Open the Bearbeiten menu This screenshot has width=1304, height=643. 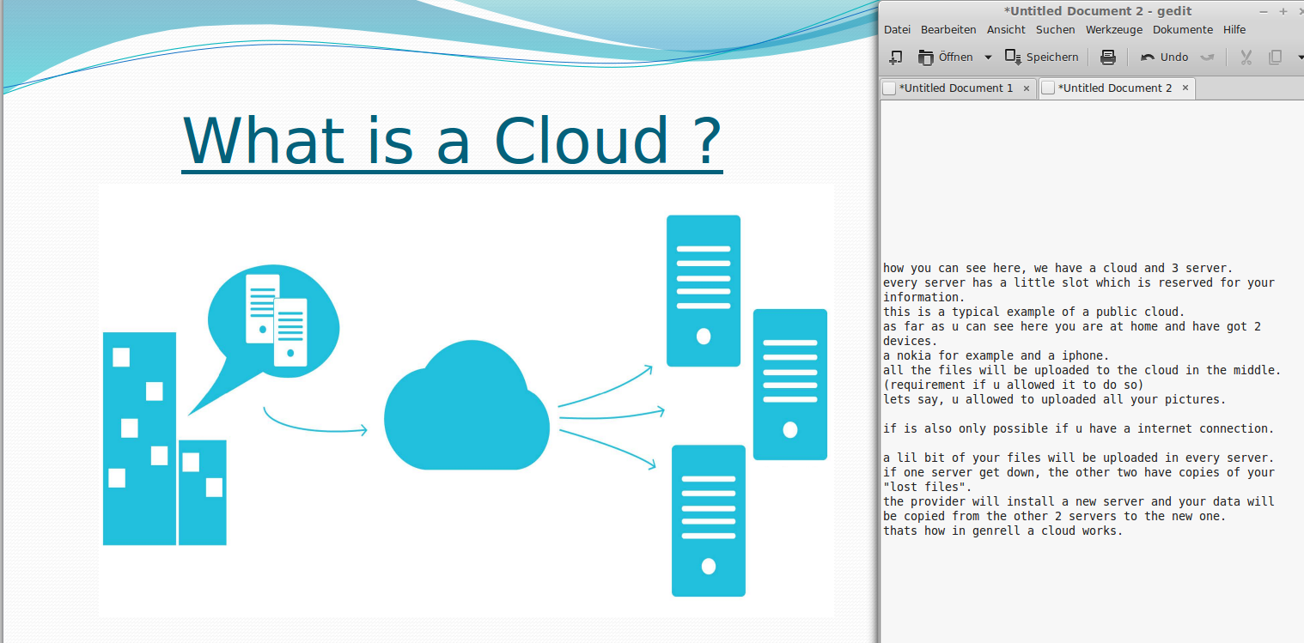[948, 30]
